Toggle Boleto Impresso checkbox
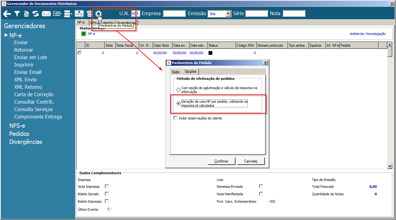The width and height of the screenshot is (396, 220). tap(107, 201)
